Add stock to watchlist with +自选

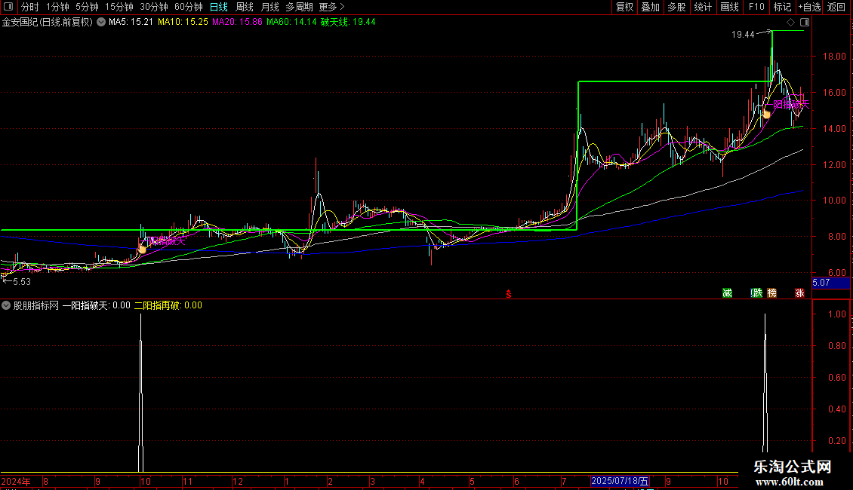808,7
